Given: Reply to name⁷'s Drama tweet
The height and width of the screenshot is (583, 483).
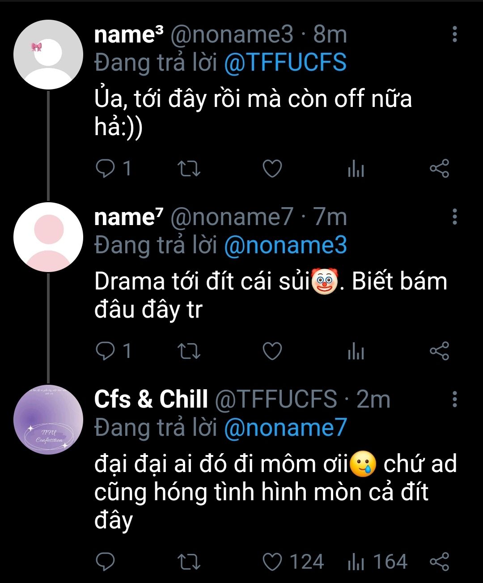Looking at the screenshot, I should click(x=106, y=351).
